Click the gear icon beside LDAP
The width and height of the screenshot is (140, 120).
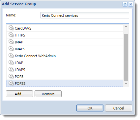[x=11, y=62]
